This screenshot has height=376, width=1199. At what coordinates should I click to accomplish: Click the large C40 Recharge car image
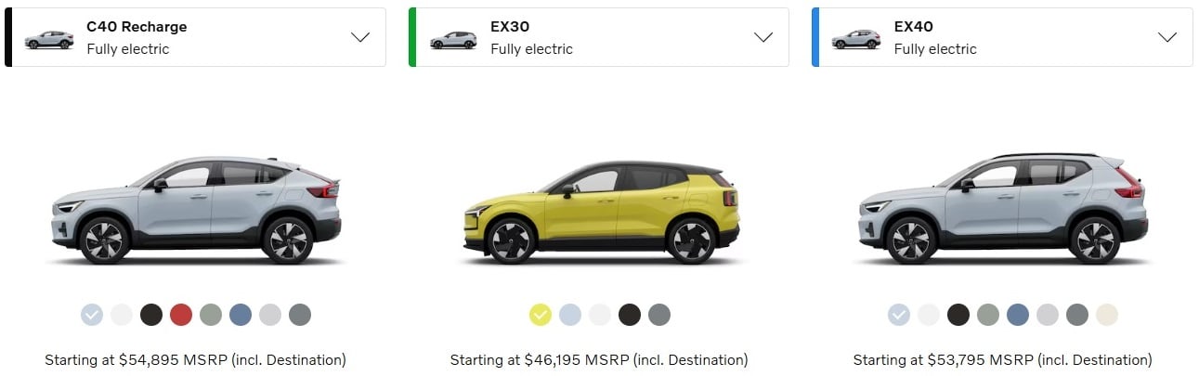196,210
